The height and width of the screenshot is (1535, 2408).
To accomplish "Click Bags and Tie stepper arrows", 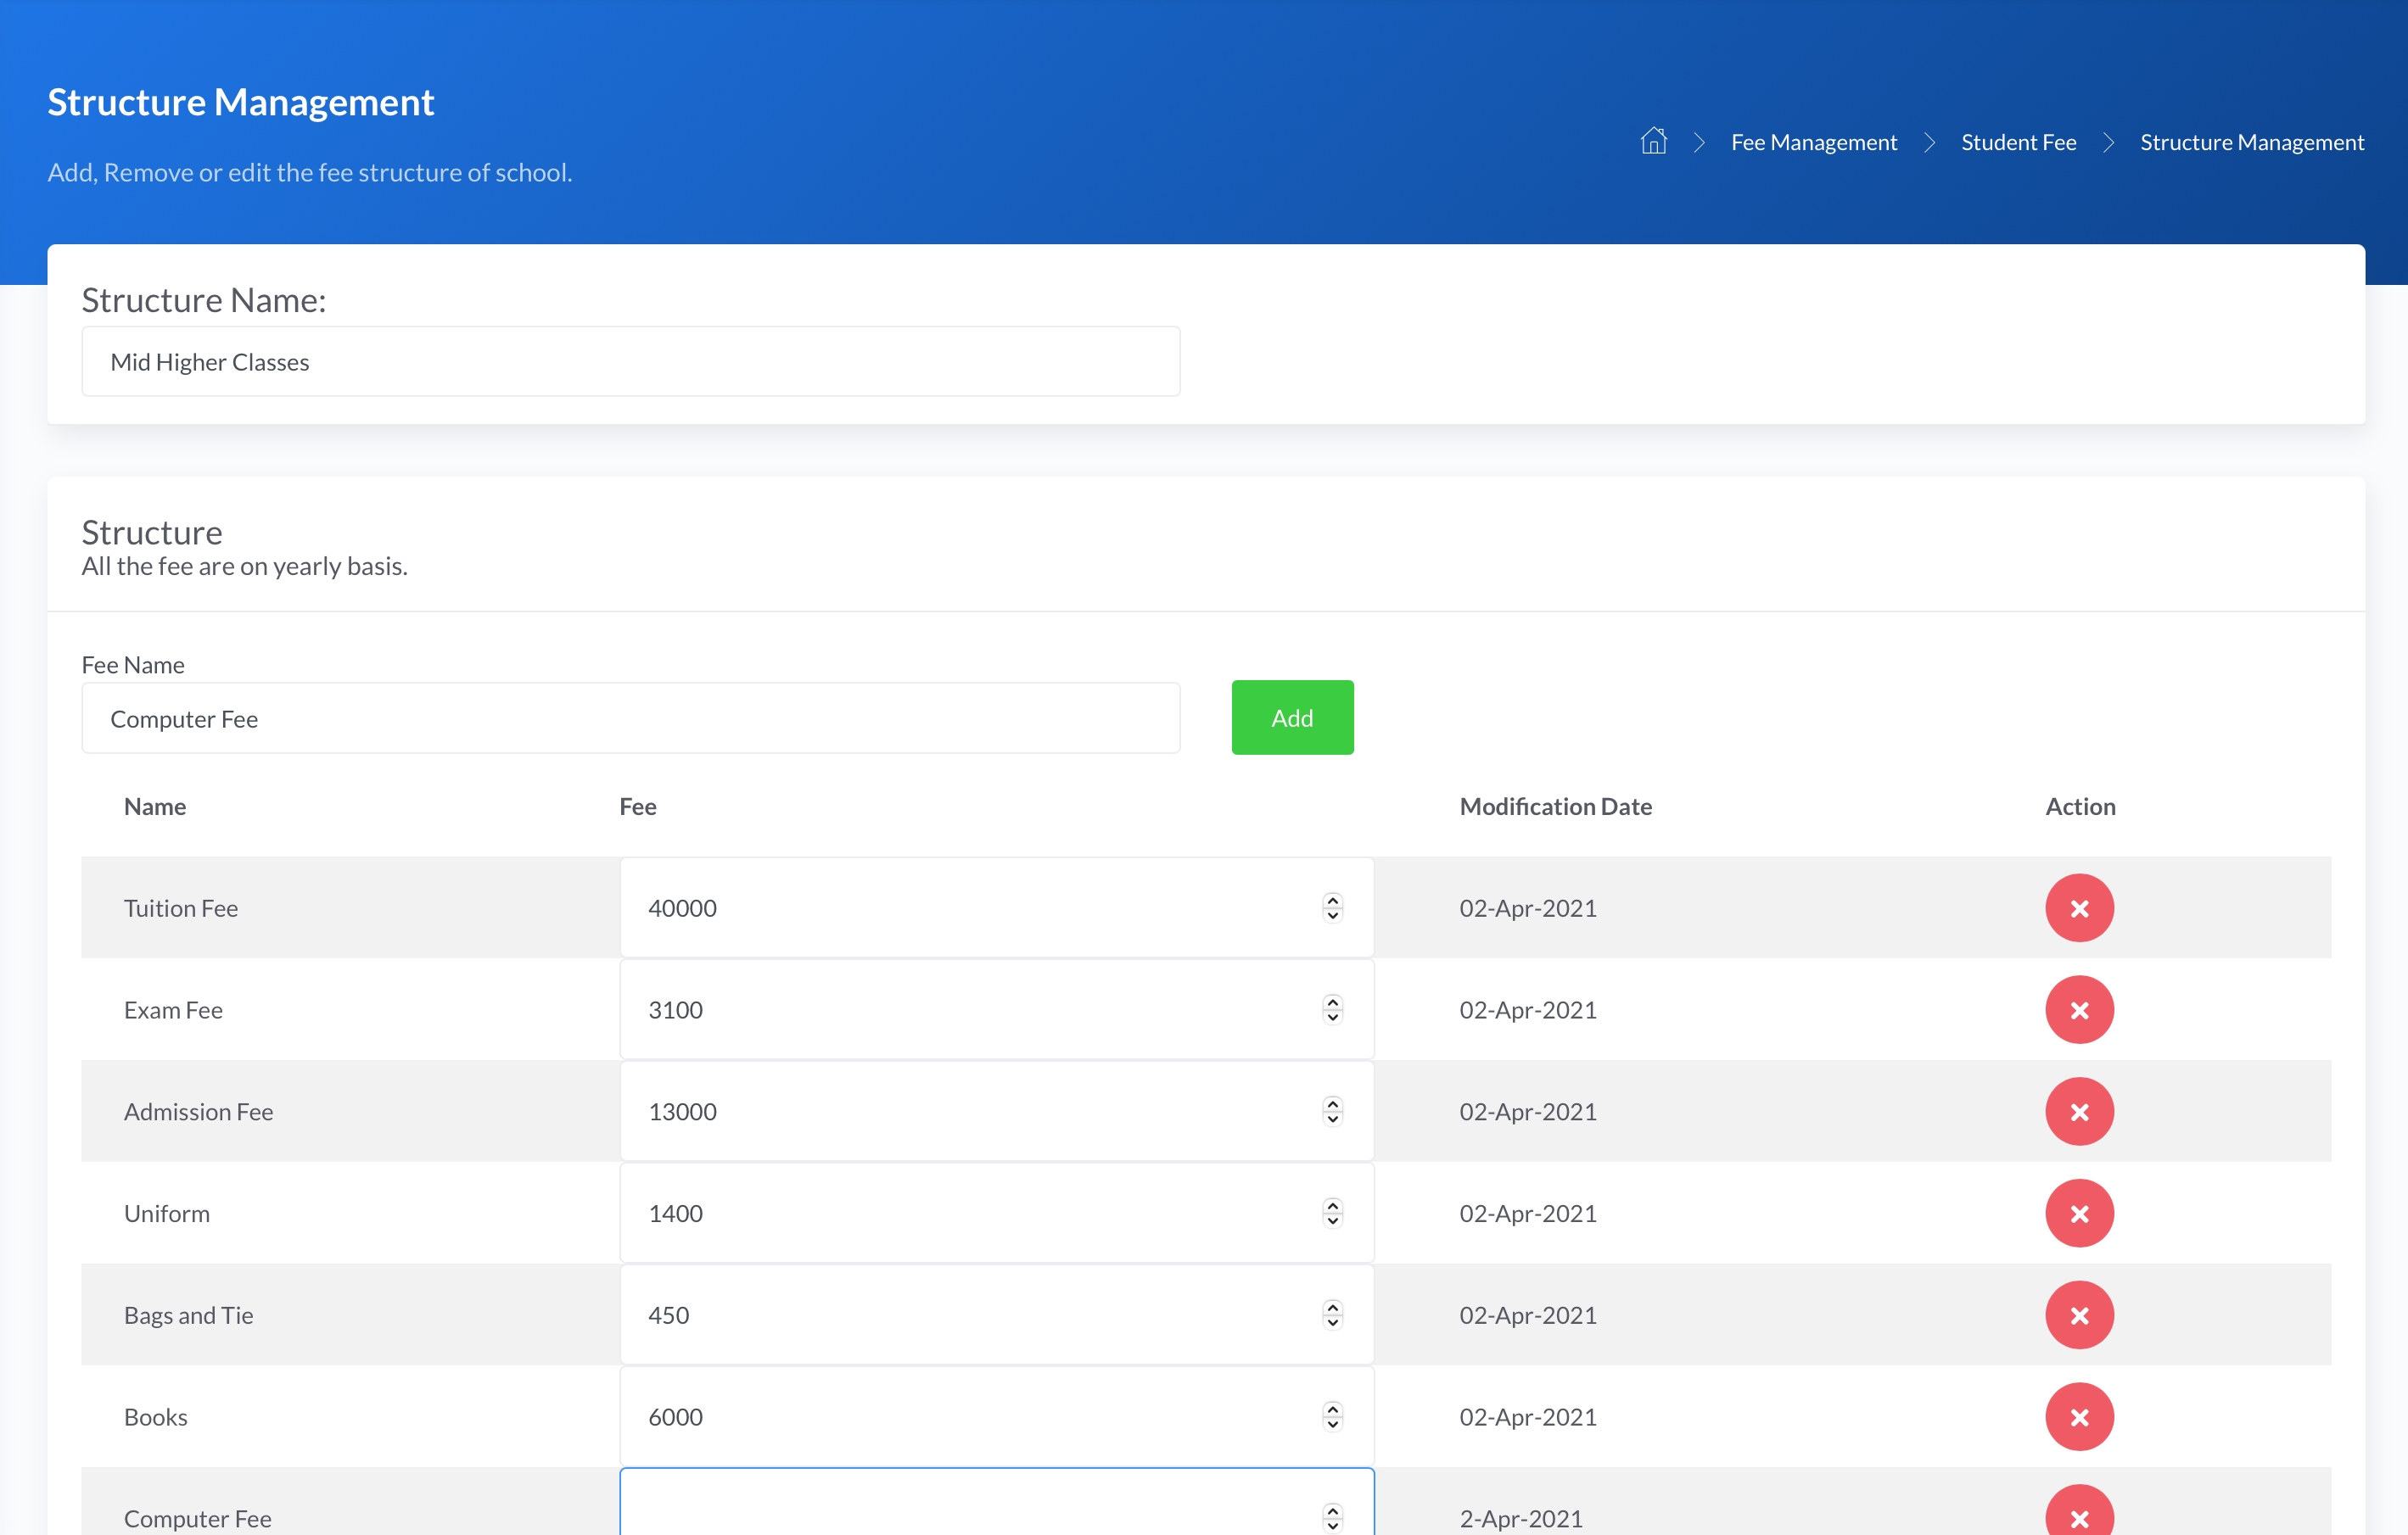I will pos(1332,1315).
